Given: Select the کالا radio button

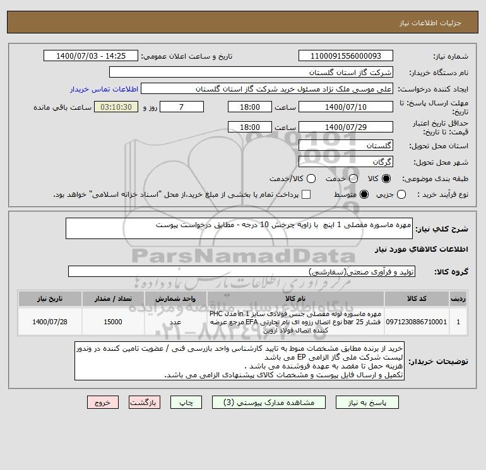Looking at the screenshot, I should [x=386, y=179].
